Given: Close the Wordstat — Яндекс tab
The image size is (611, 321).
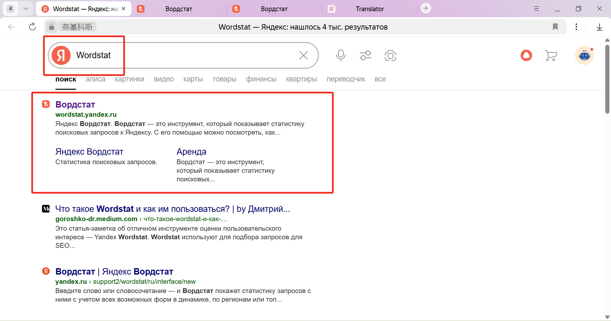Looking at the screenshot, I should pyautogui.click(x=124, y=9).
